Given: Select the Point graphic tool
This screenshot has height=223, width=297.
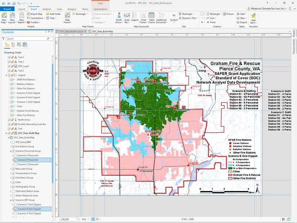Looking at the screenshot, I should 211,22.
